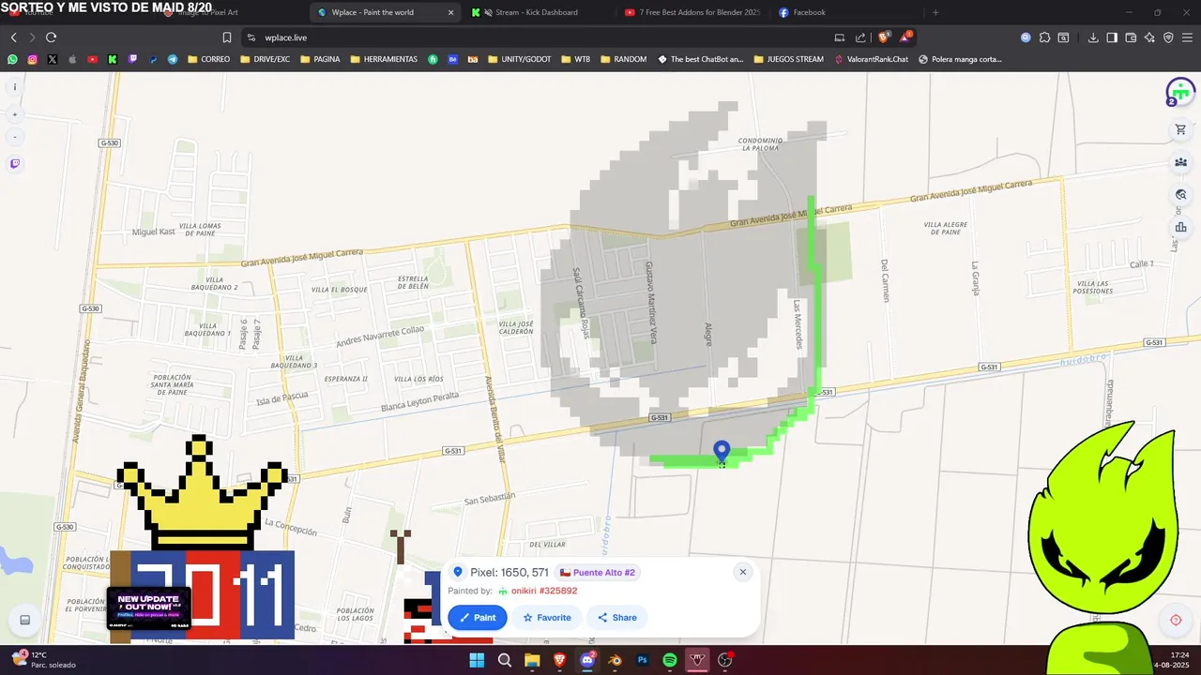Viewport: 1201px width, 675px height.
Task: Open the HERRAMIENTAS bookmarks folder
Action: 384,59
